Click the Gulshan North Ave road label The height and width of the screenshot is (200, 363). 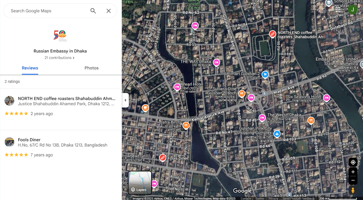[x=229, y=30]
